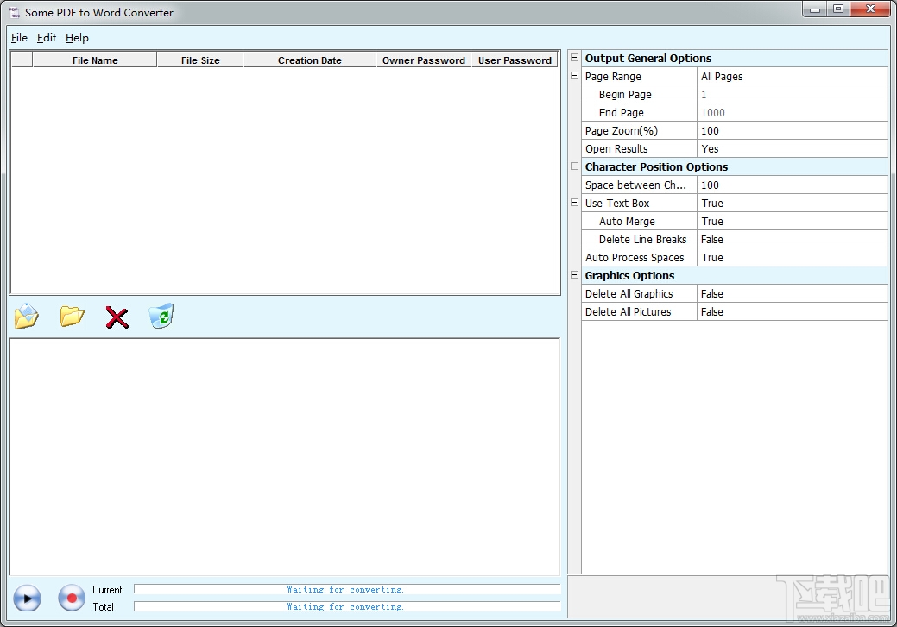Click the application icon in title bar

(14, 12)
